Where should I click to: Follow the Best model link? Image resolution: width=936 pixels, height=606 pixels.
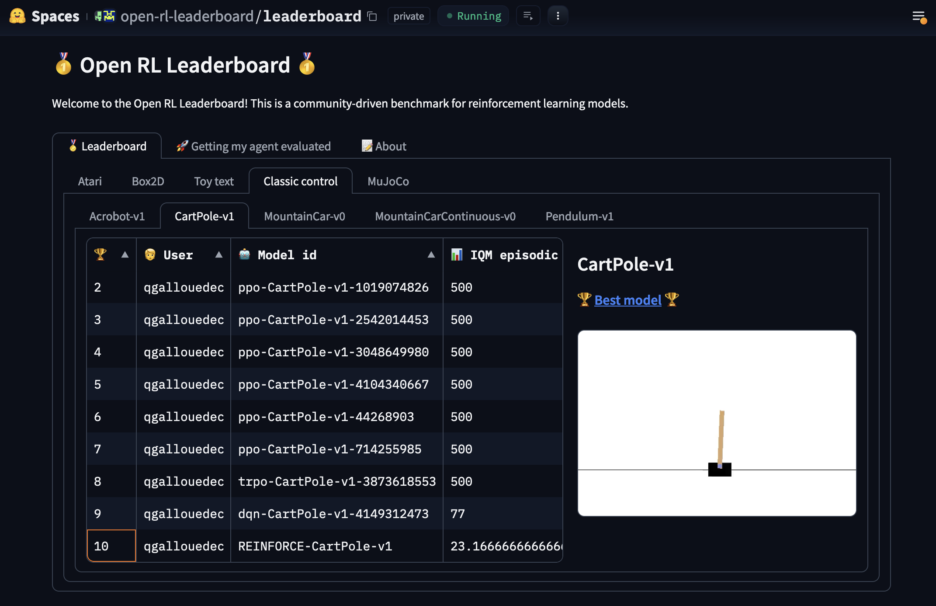coord(628,300)
